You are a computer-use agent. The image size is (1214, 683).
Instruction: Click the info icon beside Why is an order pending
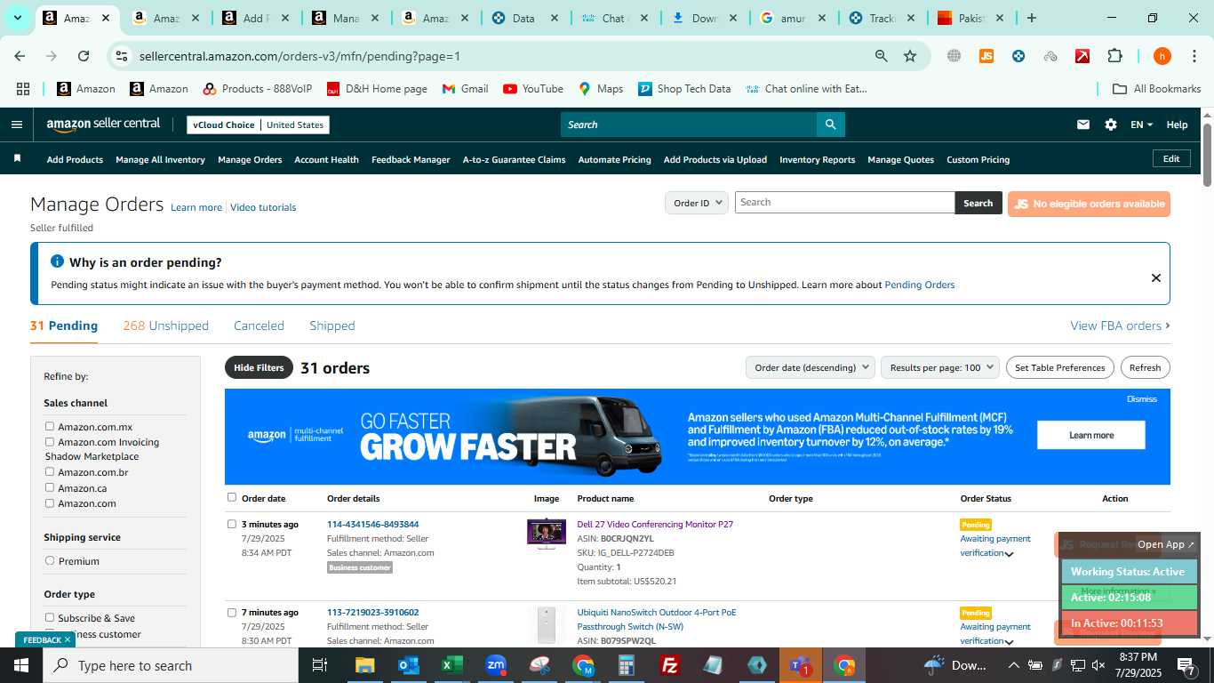click(x=58, y=261)
